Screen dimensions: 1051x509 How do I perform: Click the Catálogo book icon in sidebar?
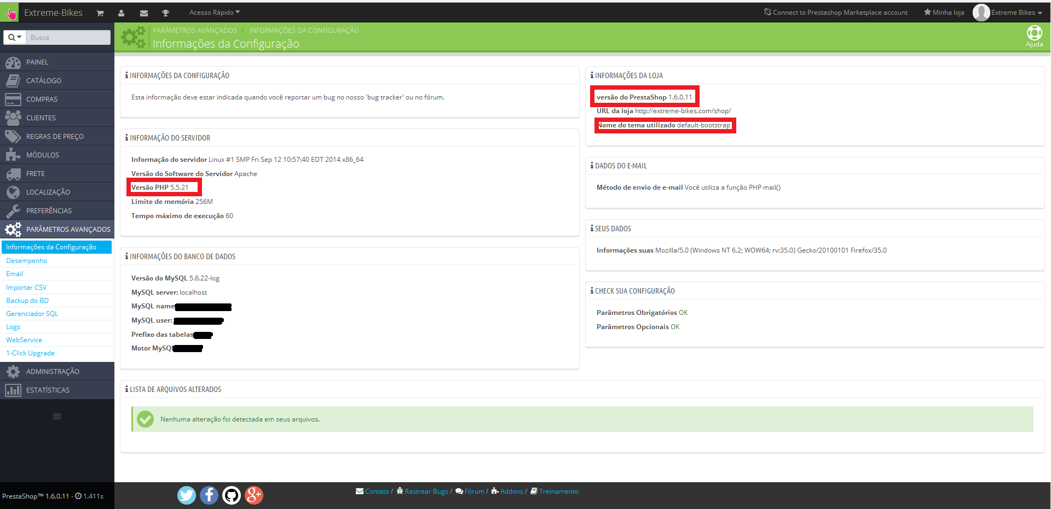coord(13,81)
